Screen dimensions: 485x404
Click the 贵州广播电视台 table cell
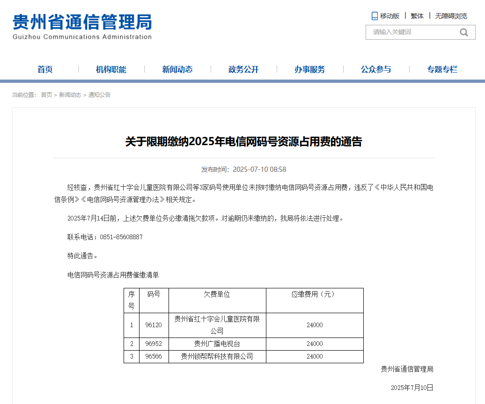[217, 344]
